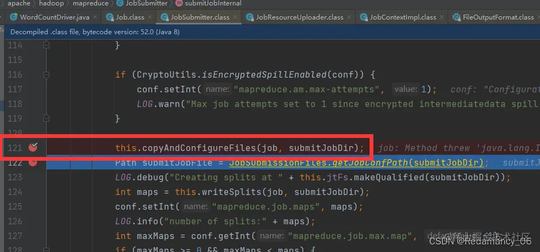Viewport: 540px width, 252px height.
Task: Click the JobContextImpl.class file icon
Action: [x=364, y=17]
